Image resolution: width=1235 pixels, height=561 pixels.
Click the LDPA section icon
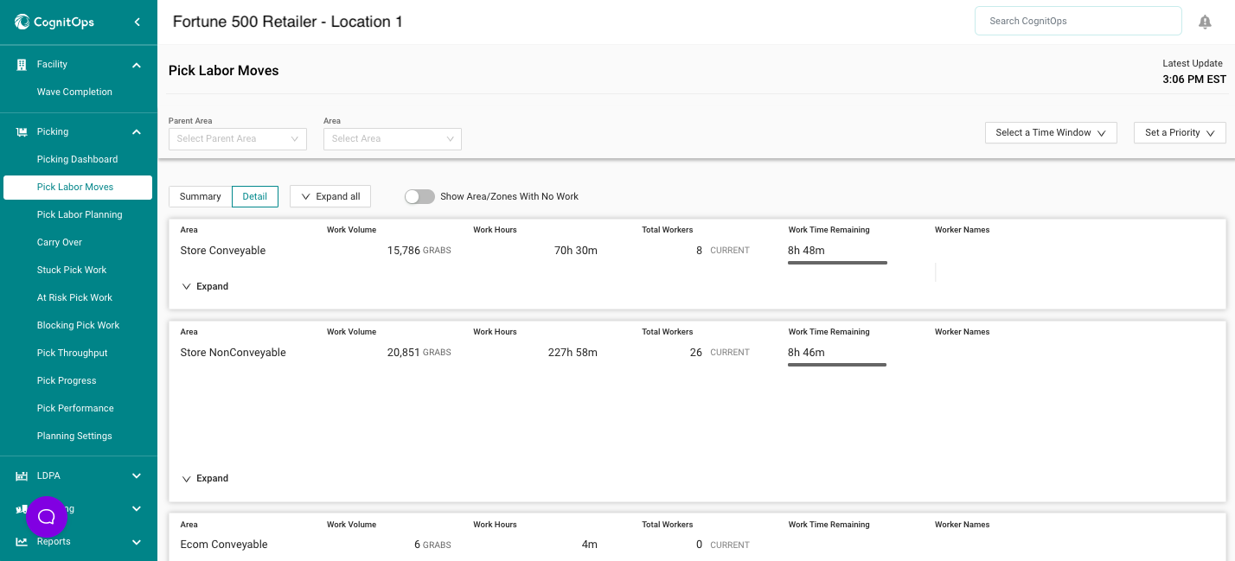22,476
